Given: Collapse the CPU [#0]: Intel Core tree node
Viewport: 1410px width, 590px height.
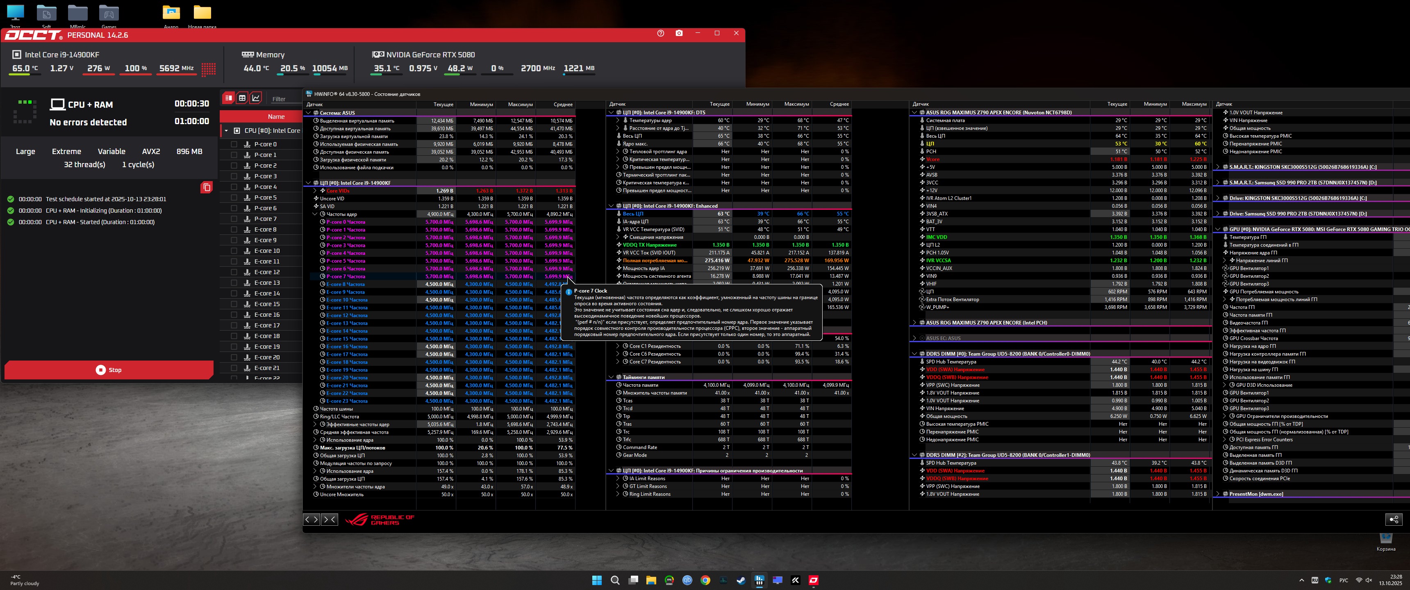Looking at the screenshot, I should tap(226, 131).
